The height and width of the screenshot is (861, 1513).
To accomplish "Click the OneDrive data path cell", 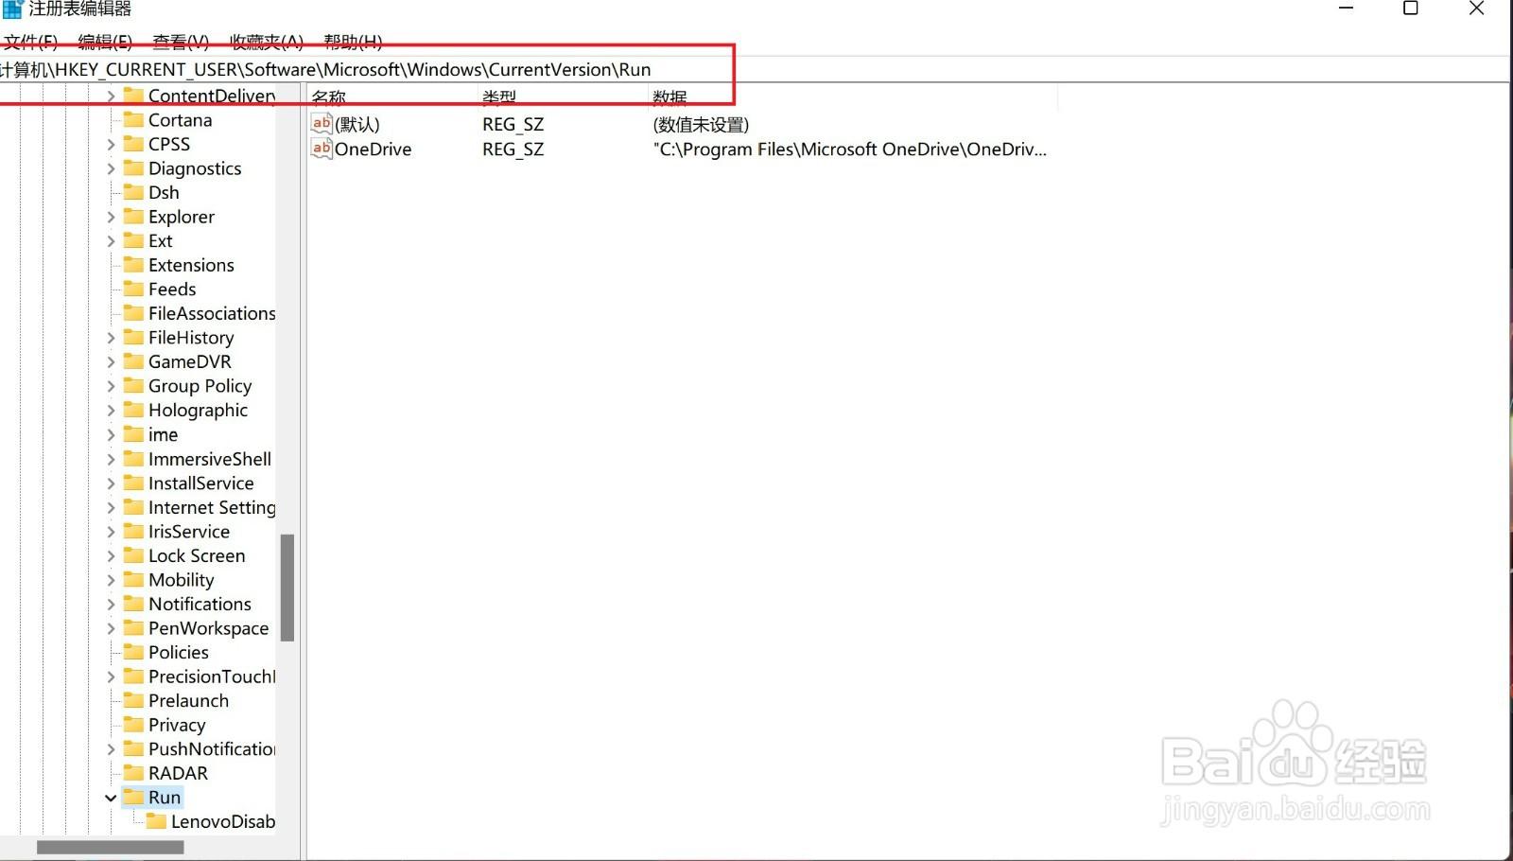I will (x=850, y=149).
